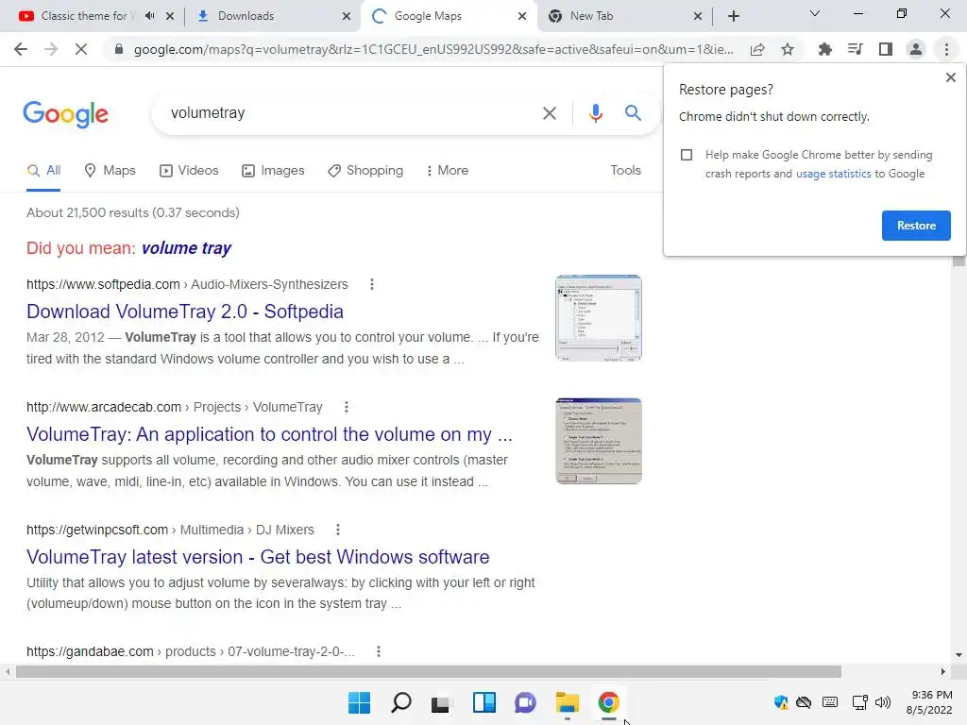Image resolution: width=967 pixels, height=725 pixels.
Task: Open Windows taskbar Search
Action: pos(400,702)
